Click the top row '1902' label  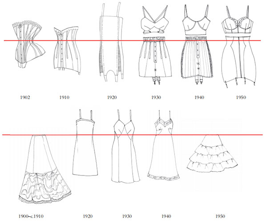point(25,97)
